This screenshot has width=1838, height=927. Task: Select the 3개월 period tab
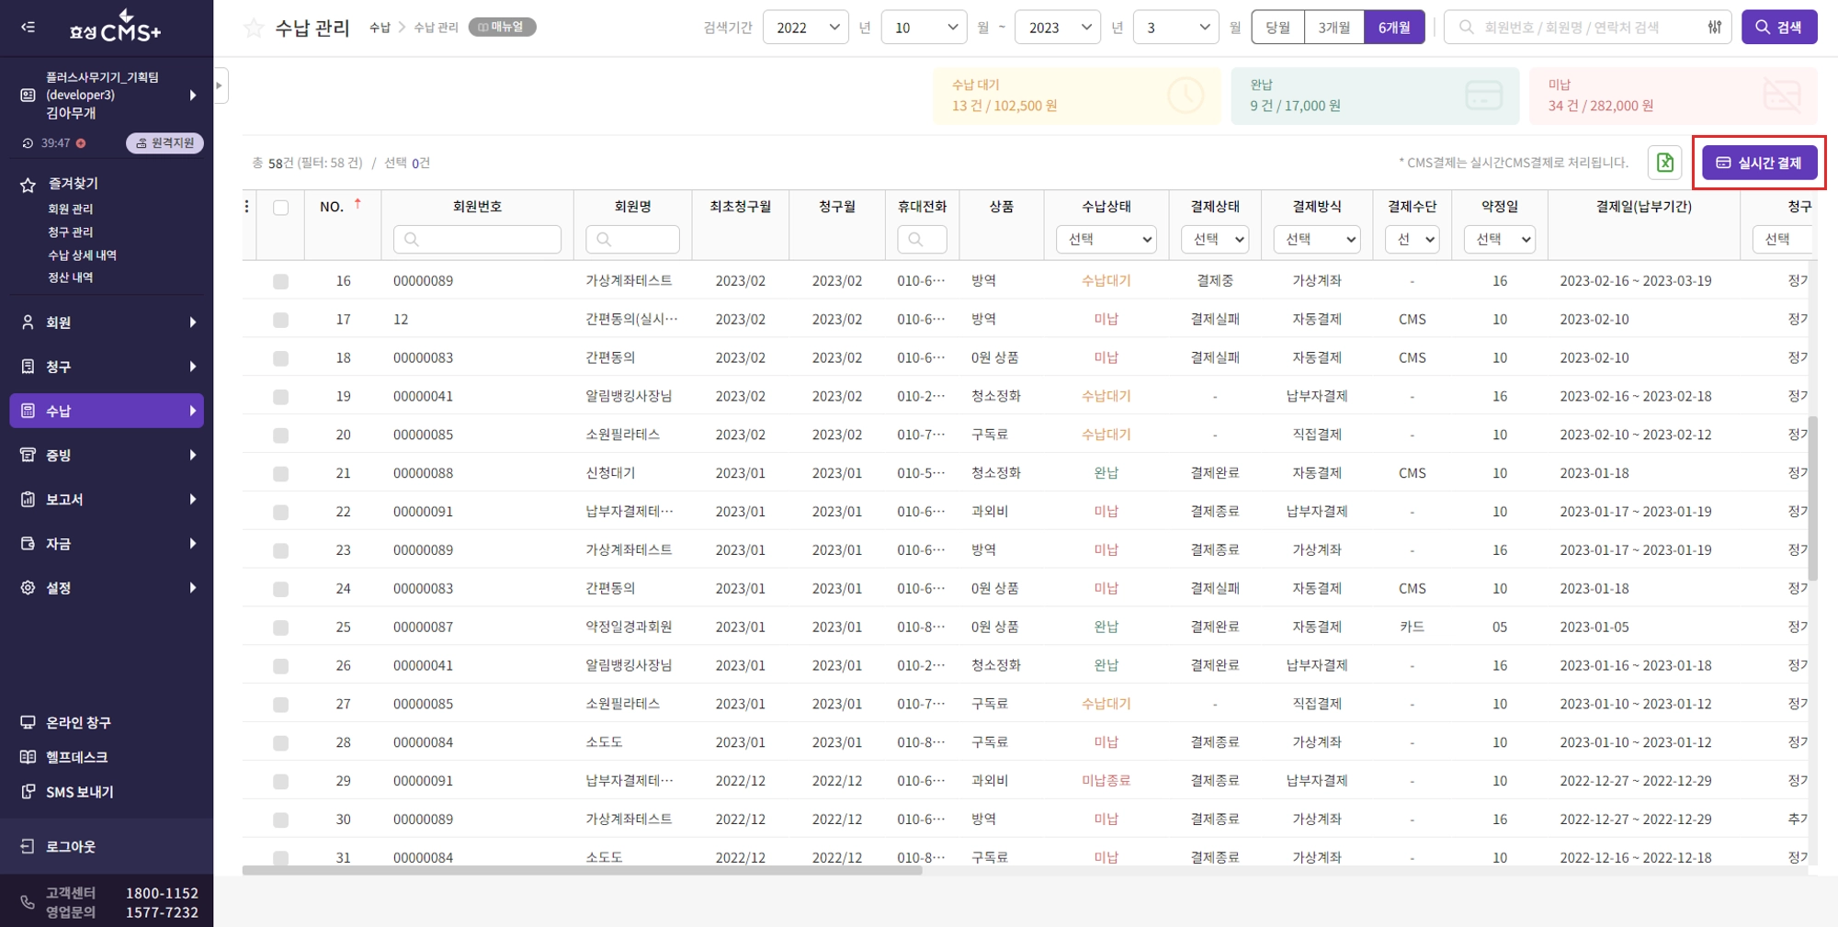tap(1333, 28)
